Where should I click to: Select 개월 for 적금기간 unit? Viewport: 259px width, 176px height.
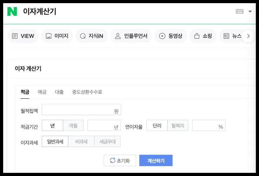point(73,126)
